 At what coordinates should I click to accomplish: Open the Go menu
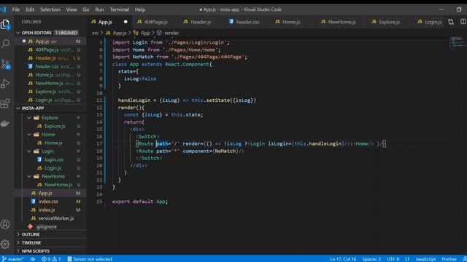(86, 9)
